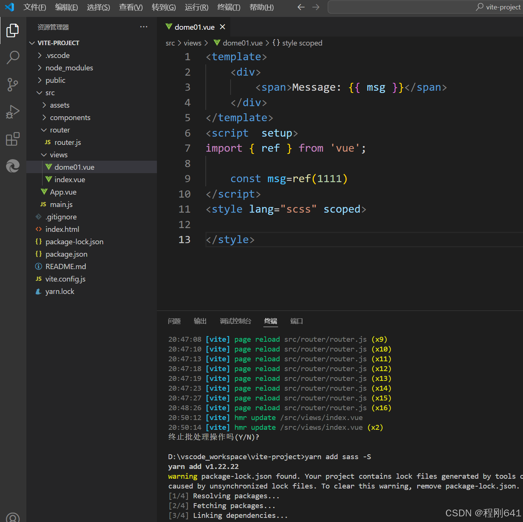Open the Run and Debug view
The image size is (523, 522).
pyautogui.click(x=13, y=112)
